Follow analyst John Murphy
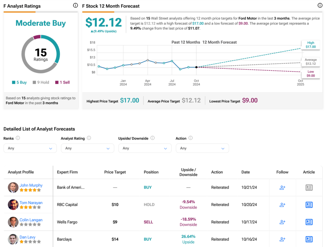The image size is (329, 247). 282,188
